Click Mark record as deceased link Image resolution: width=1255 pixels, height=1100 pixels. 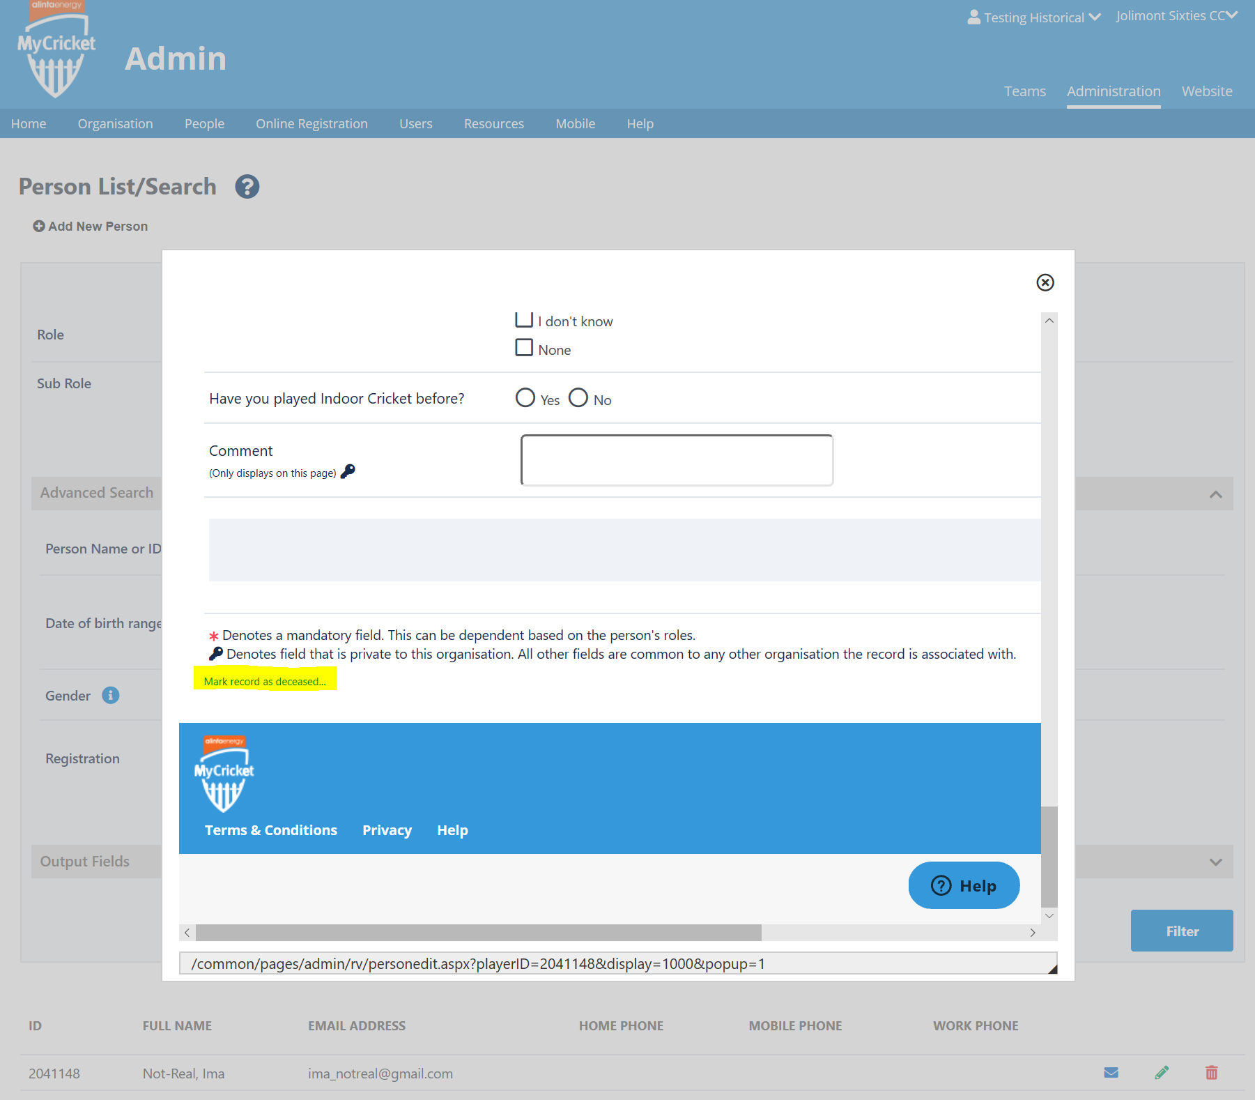click(x=265, y=681)
